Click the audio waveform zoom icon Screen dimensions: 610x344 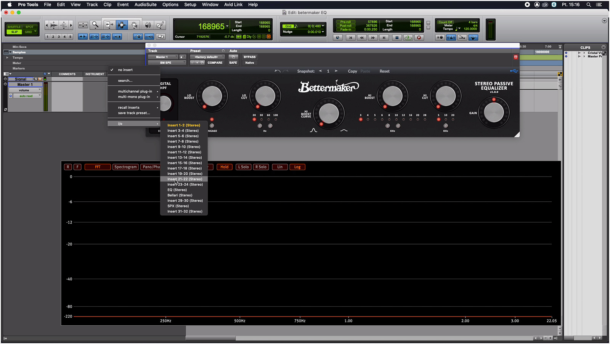pos(54,25)
